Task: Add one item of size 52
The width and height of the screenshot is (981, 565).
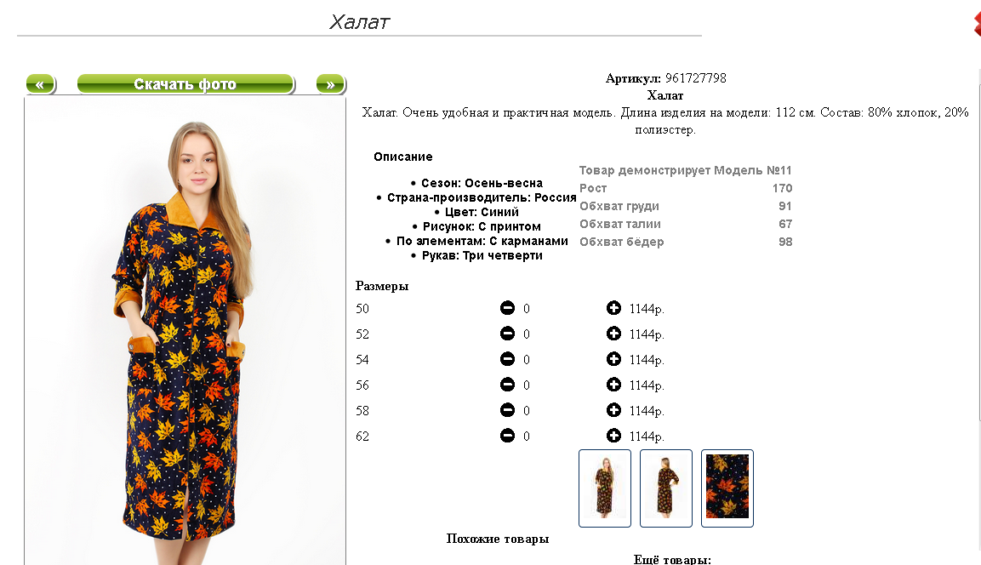Action: [x=613, y=334]
